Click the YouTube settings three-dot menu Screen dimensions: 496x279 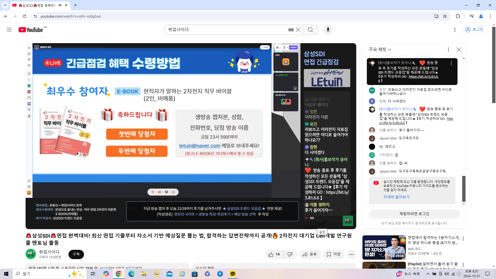tap(455, 30)
